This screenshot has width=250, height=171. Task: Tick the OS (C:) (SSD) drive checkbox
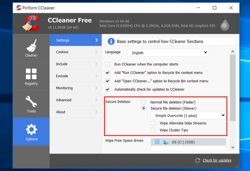click(157, 142)
